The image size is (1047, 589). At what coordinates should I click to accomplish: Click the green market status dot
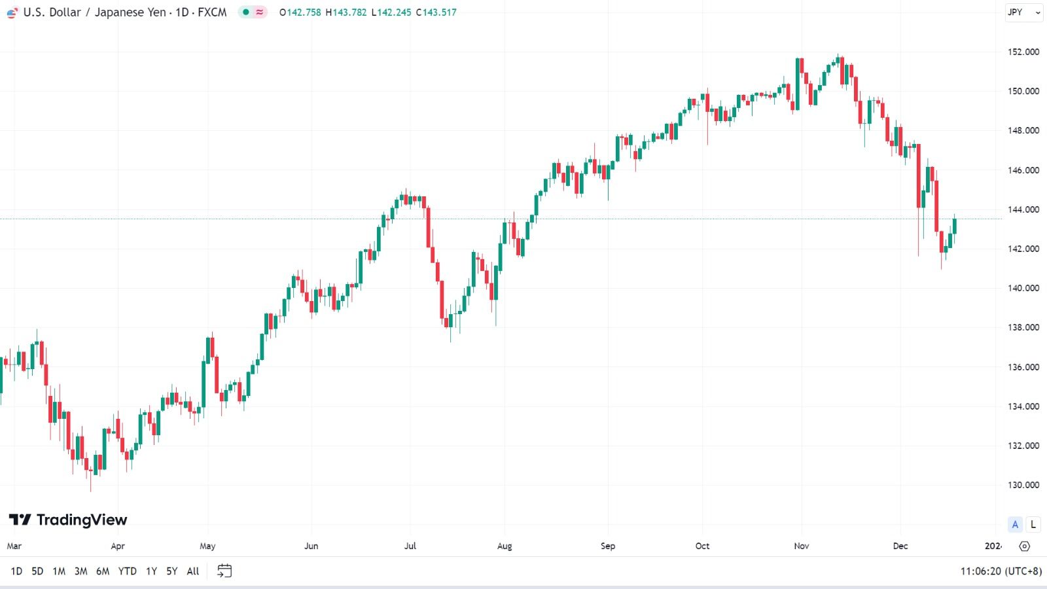pos(246,12)
